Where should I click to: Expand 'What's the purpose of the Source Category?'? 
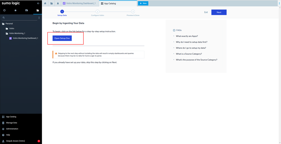(x=197, y=60)
